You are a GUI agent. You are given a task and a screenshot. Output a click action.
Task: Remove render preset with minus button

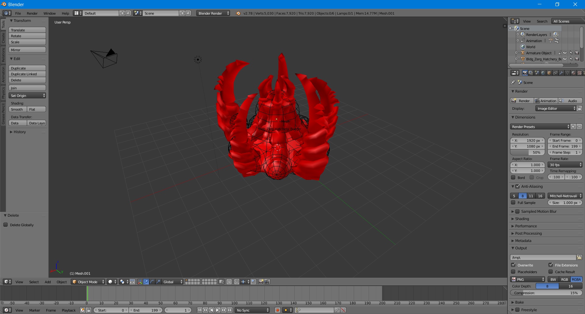579,127
